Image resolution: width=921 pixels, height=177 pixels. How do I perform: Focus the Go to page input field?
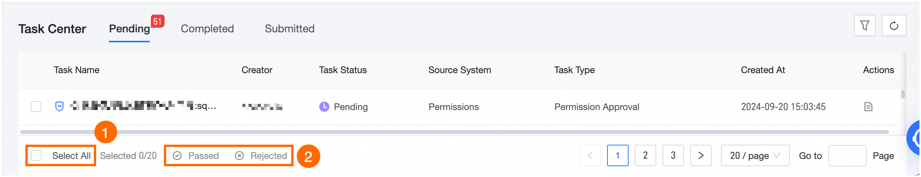tap(847, 155)
